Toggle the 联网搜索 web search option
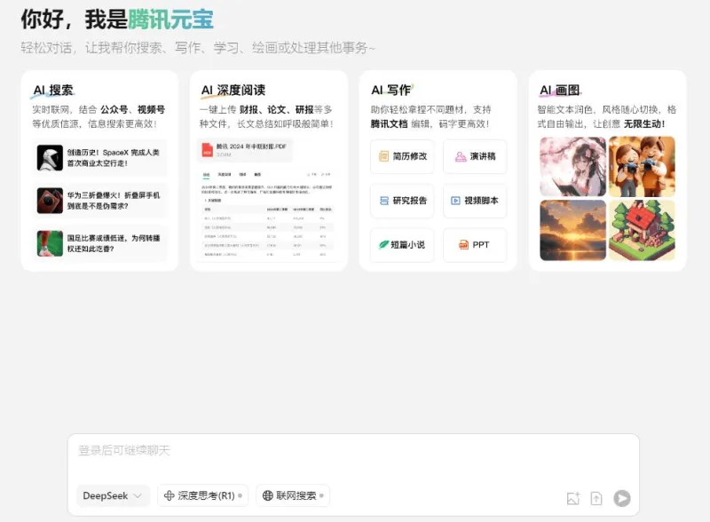710x522 pixels. coord(293,495)
